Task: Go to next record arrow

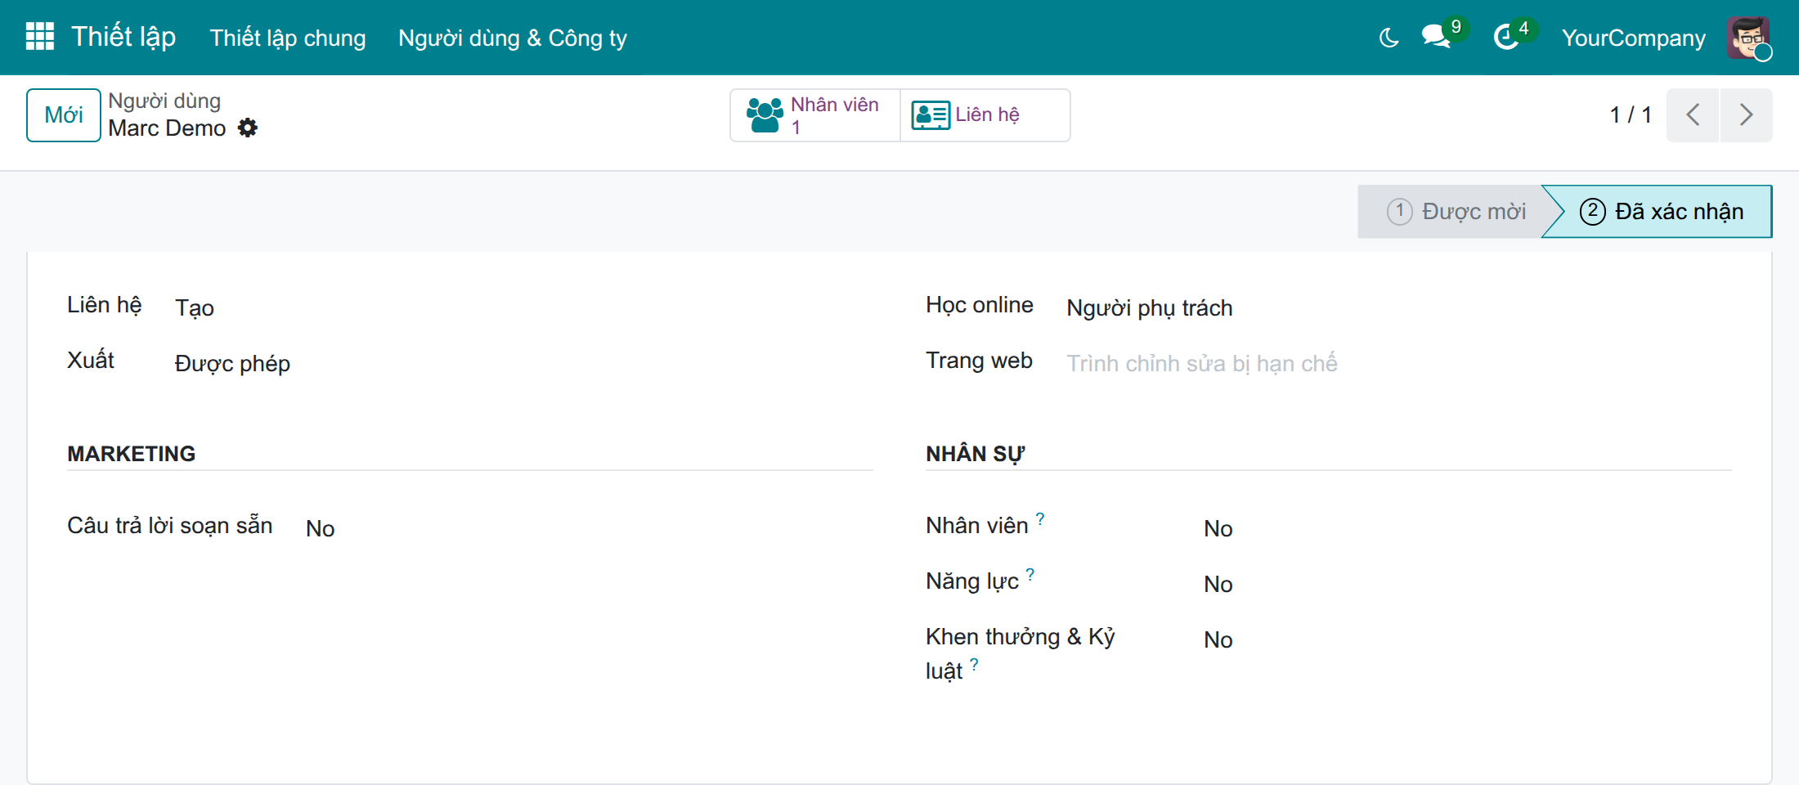Action: (1746, 114)
